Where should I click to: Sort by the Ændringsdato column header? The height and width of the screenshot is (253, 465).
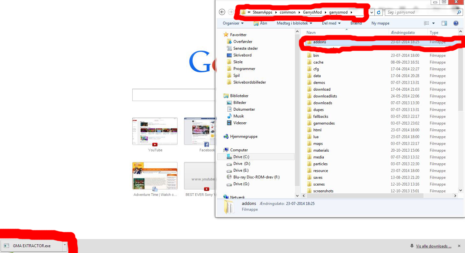(408, 33)
